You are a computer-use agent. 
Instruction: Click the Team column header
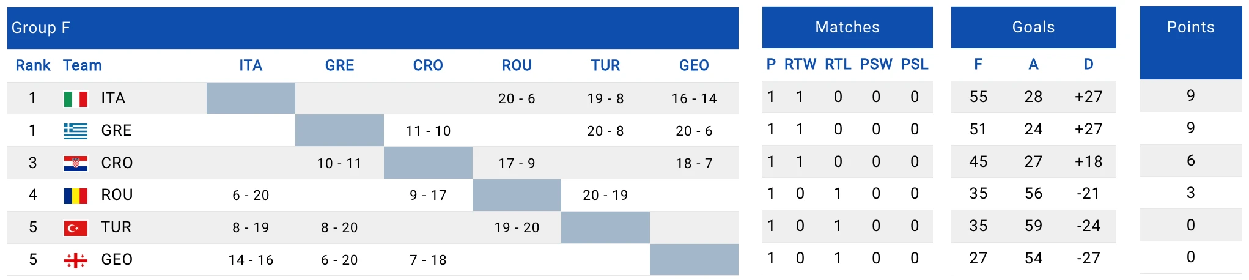(83, 65)
